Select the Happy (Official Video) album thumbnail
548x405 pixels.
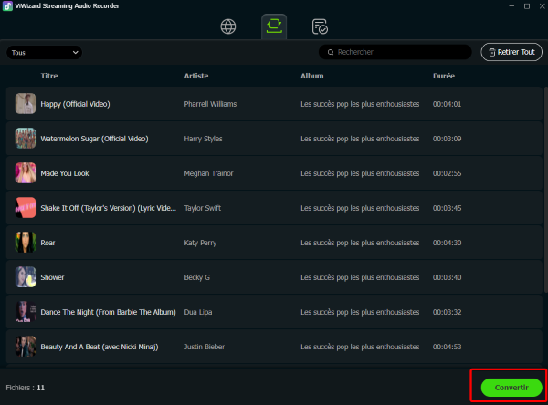[26, 104]
